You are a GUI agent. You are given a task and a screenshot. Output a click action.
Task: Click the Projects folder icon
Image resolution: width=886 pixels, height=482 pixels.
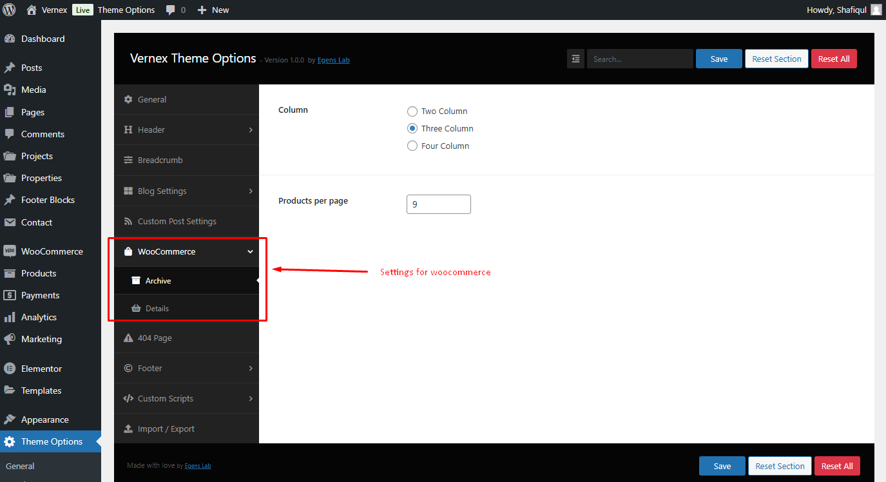(10, 156)
